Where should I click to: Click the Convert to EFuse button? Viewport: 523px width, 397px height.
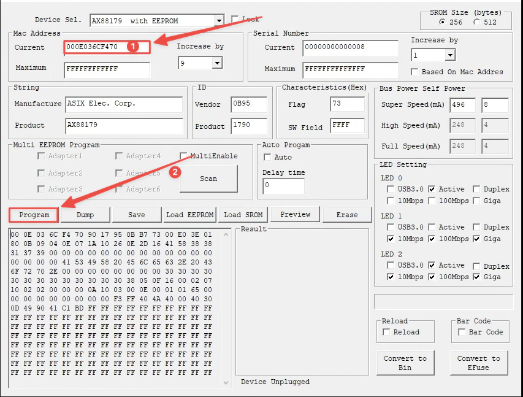479,363
